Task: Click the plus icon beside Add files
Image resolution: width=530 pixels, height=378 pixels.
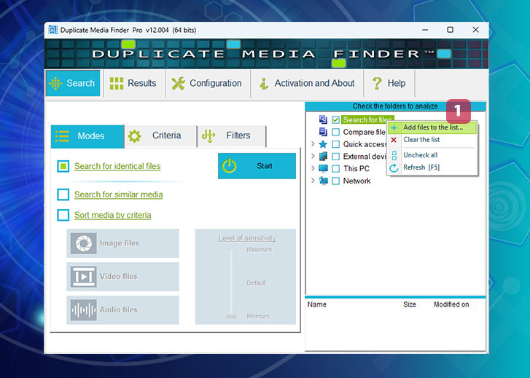Action: pos(394,127)
